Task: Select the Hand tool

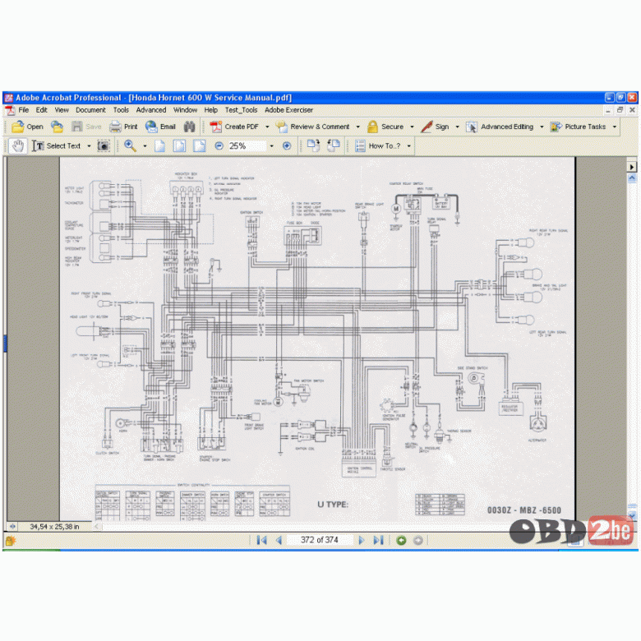Action: [18, 146]
